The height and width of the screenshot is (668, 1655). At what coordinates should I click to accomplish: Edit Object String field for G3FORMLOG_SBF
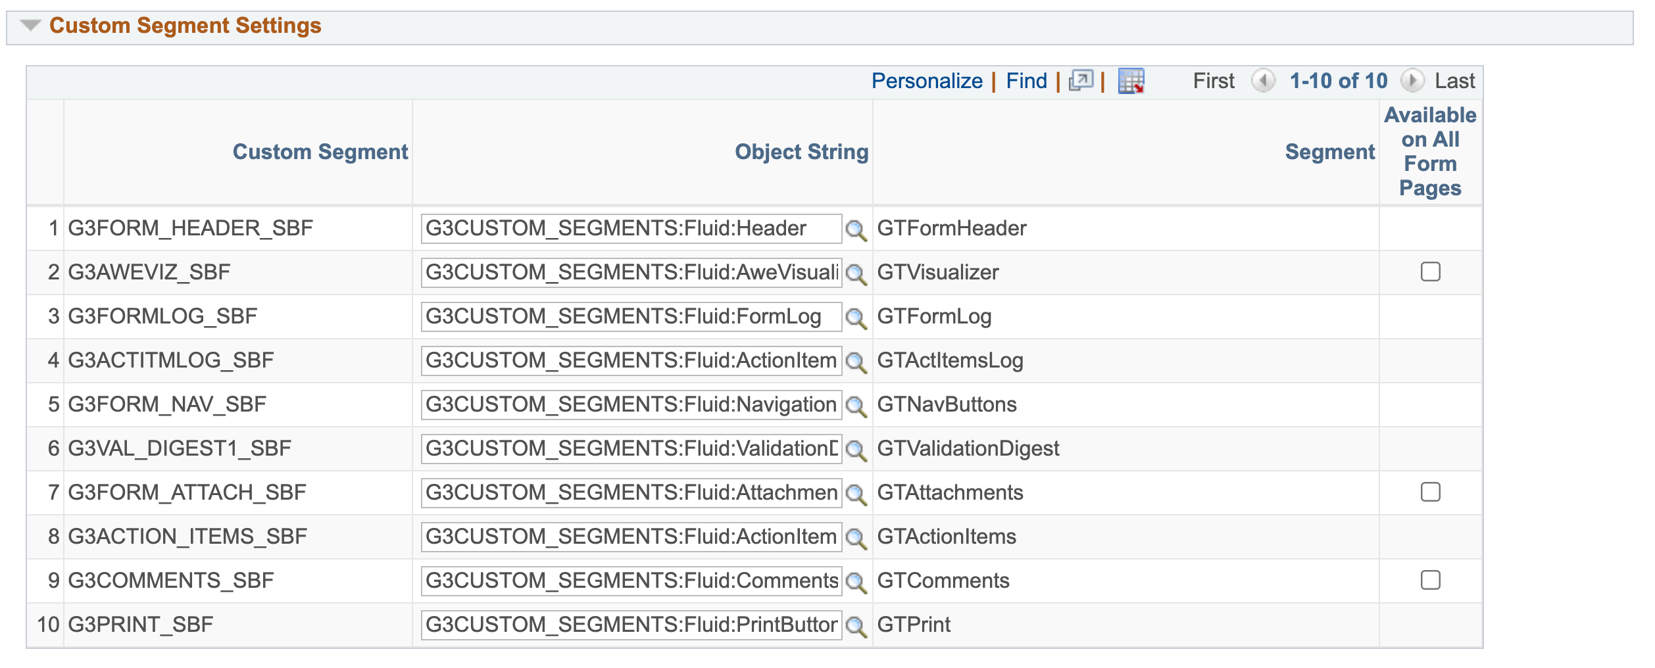tap(631, 317)
